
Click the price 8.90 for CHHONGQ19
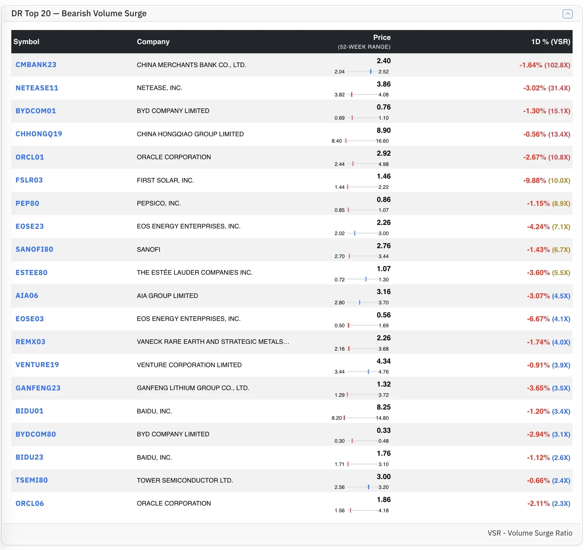(383, 130)
